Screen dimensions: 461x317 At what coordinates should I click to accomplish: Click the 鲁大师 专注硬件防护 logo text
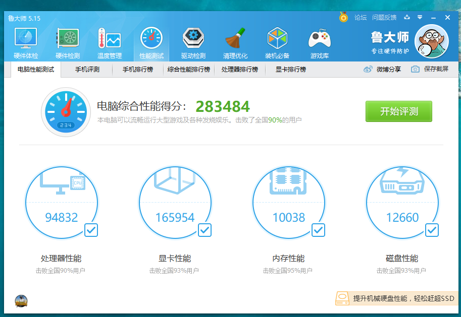coord(390,42)
